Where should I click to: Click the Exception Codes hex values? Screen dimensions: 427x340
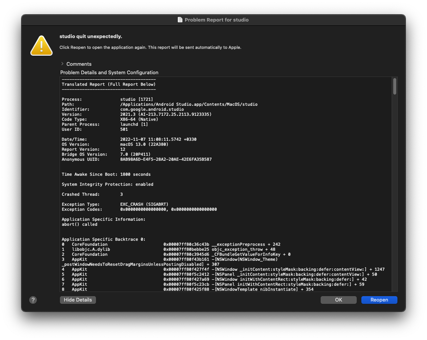169,209
